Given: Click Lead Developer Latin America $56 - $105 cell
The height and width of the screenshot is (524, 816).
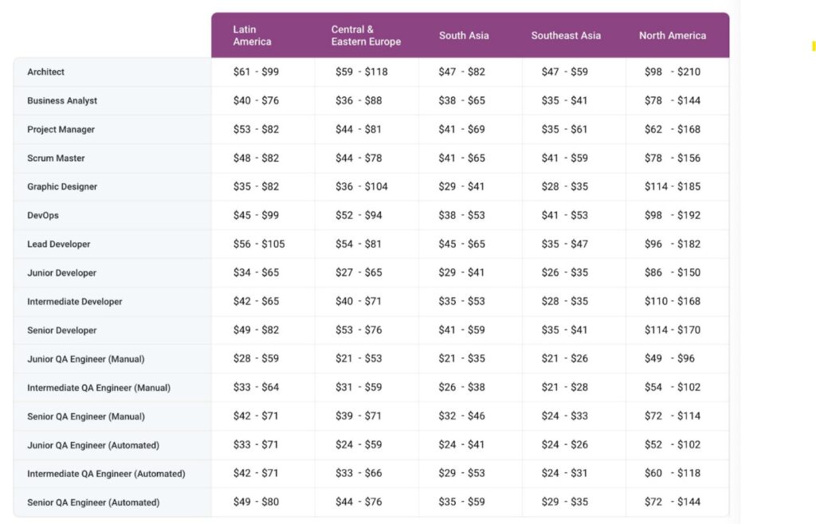Looking at the screenshot, I should tap(259, 244).
